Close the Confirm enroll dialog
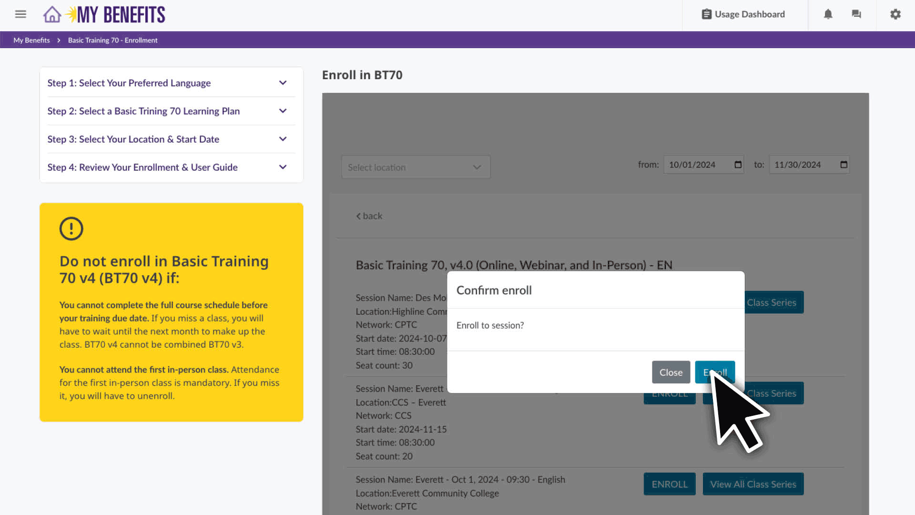Image resolution: width=915 pixels, height=515 pixels. [671, 372]
